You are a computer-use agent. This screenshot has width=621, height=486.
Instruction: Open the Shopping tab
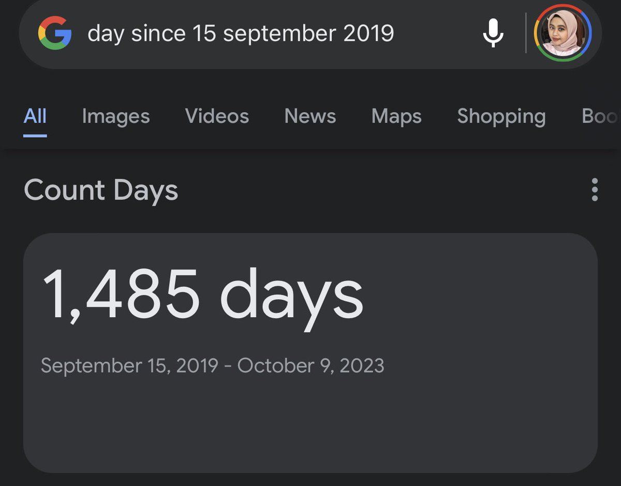(501, 116)
